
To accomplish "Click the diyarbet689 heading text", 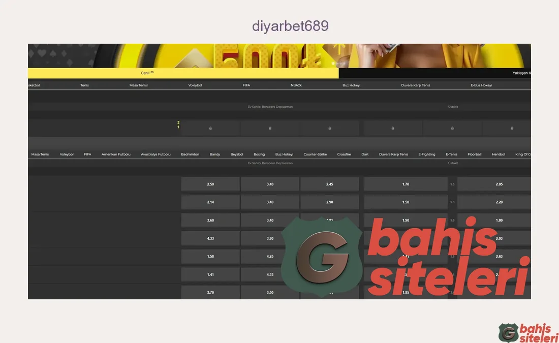I will [x=290, y=26].
